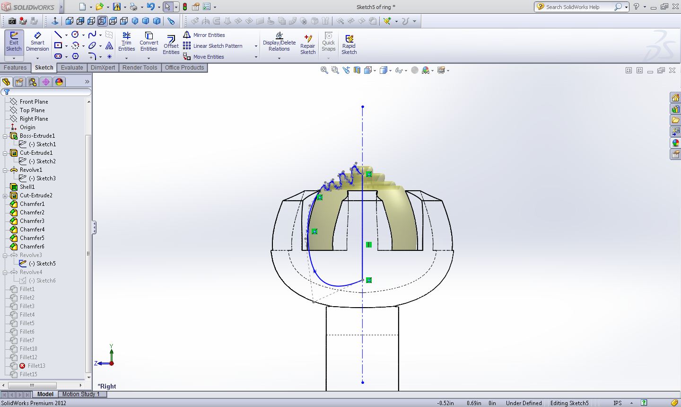
Task: Switch to the Evaluate tab
Action: click(72, 68)
